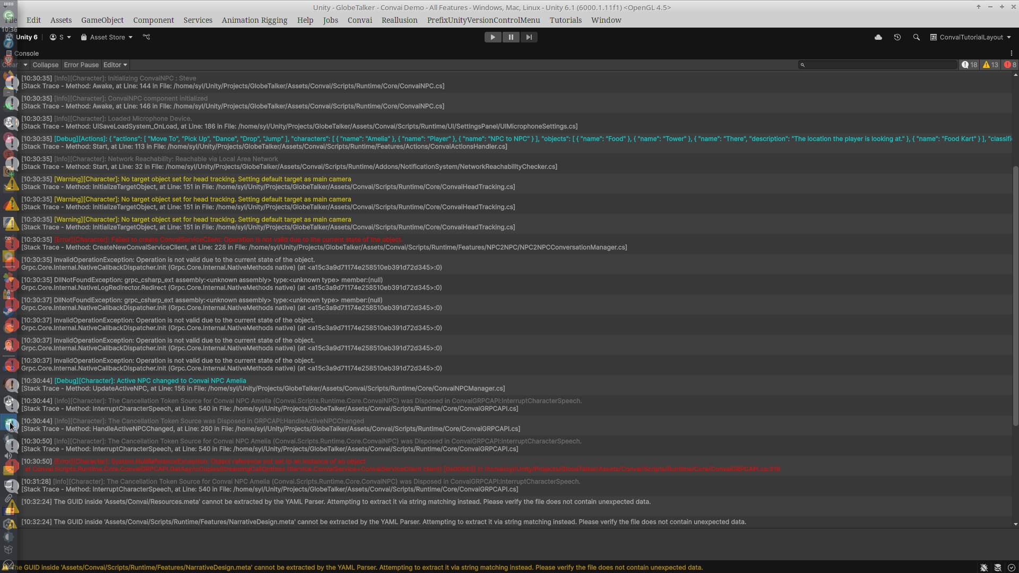The width and height of the screenshot is (1019, 573).
Task: Advance one frame with Step button
Action: (x=529, y=37)
